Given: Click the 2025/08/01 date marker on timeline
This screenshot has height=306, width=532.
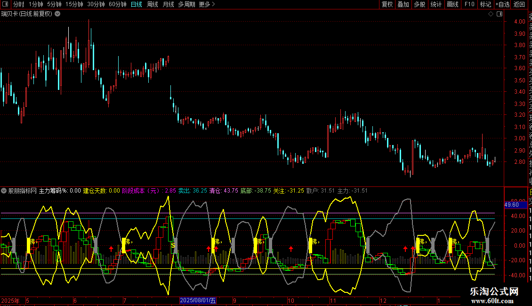Looking at the screenshot, I should coord(198,300).
